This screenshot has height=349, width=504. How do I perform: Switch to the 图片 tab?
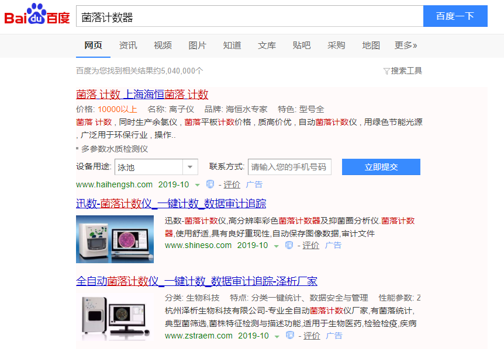tap(198, 46)
